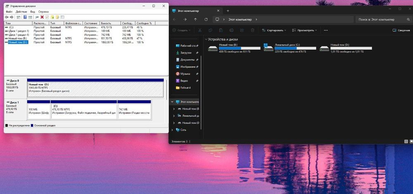This screenshot has height=194, width=413.
Task: Collapse the Устройства и диски group
Action: [206, 39]
